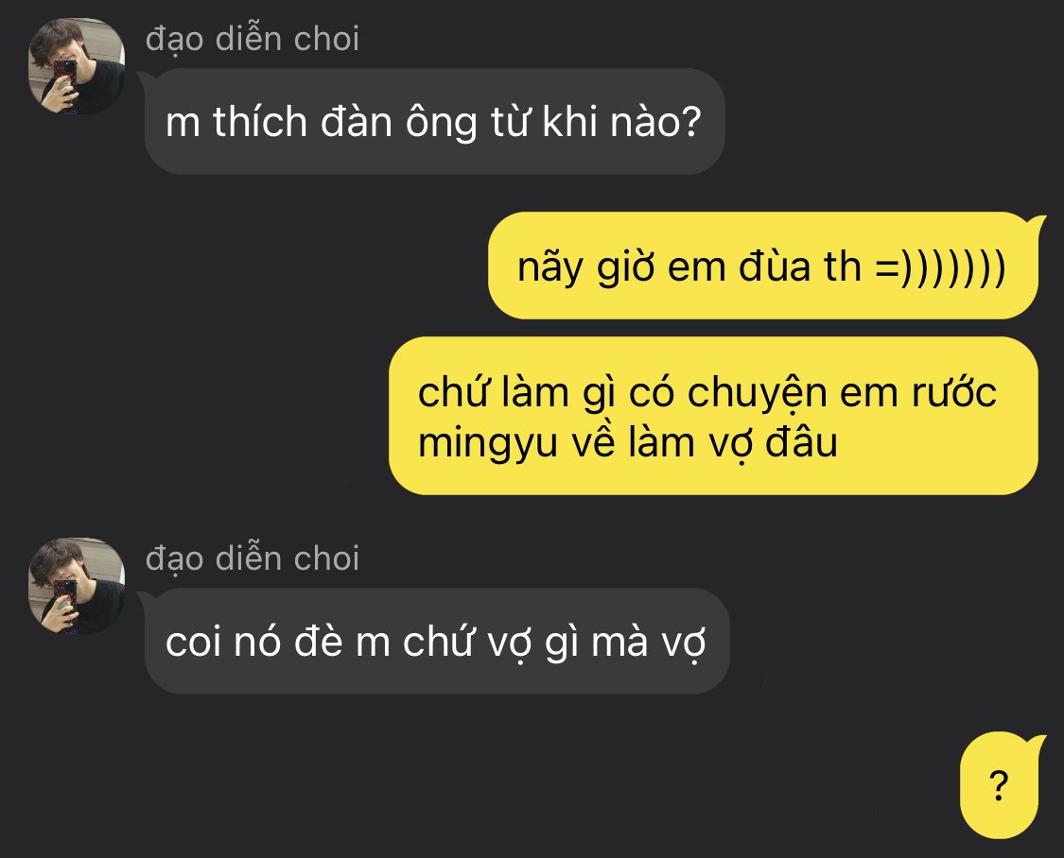Select the yellow message mentioning mingyu

[x=713, y=416]
